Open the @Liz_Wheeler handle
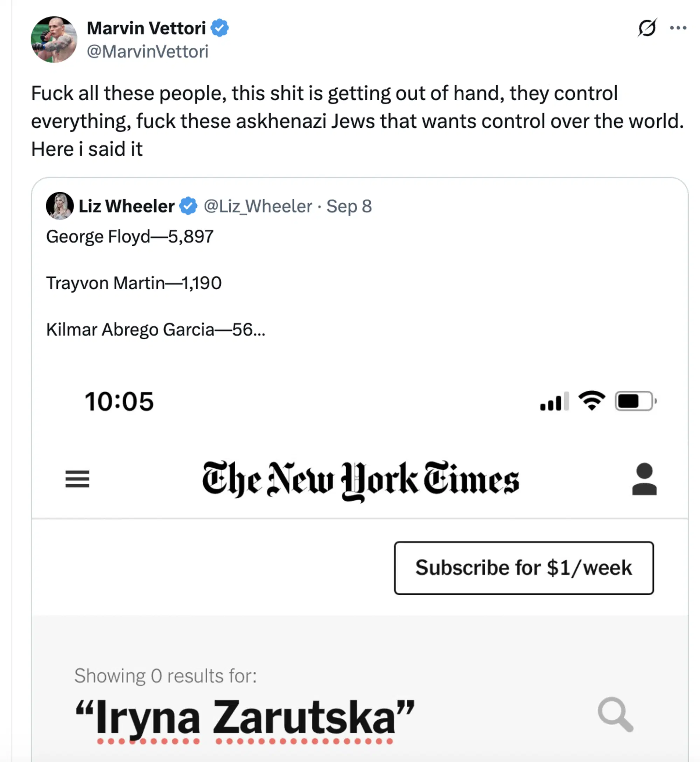 [x=258, y=207]
